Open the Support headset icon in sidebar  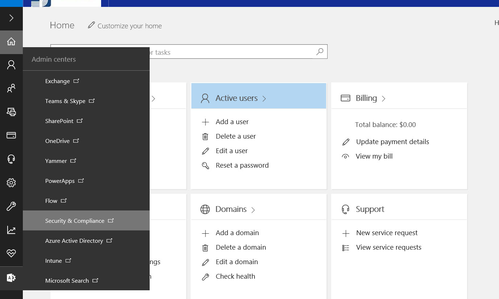coord(11,159)
